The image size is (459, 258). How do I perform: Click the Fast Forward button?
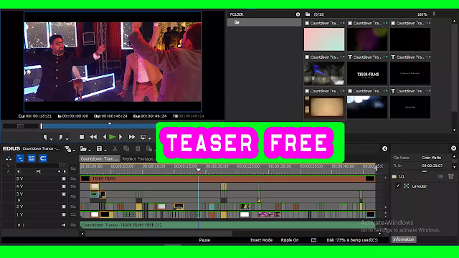click(x=132, y=137)
